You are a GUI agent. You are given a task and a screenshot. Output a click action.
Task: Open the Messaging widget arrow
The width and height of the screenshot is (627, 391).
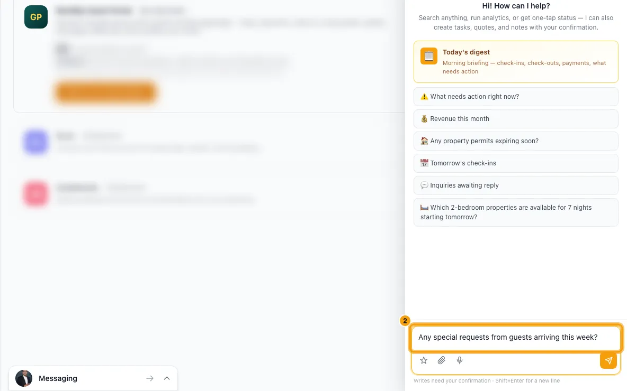tap(149, 378)
